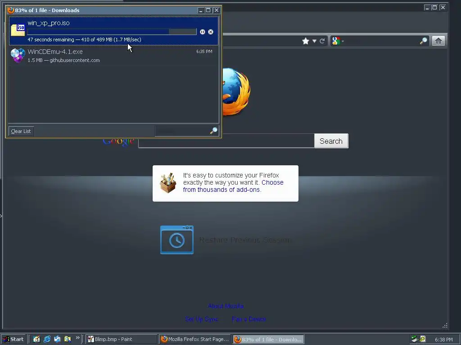This screenshot has height=345, width=461.
Task: Open the Start menu
Action: tap(13, 340)
